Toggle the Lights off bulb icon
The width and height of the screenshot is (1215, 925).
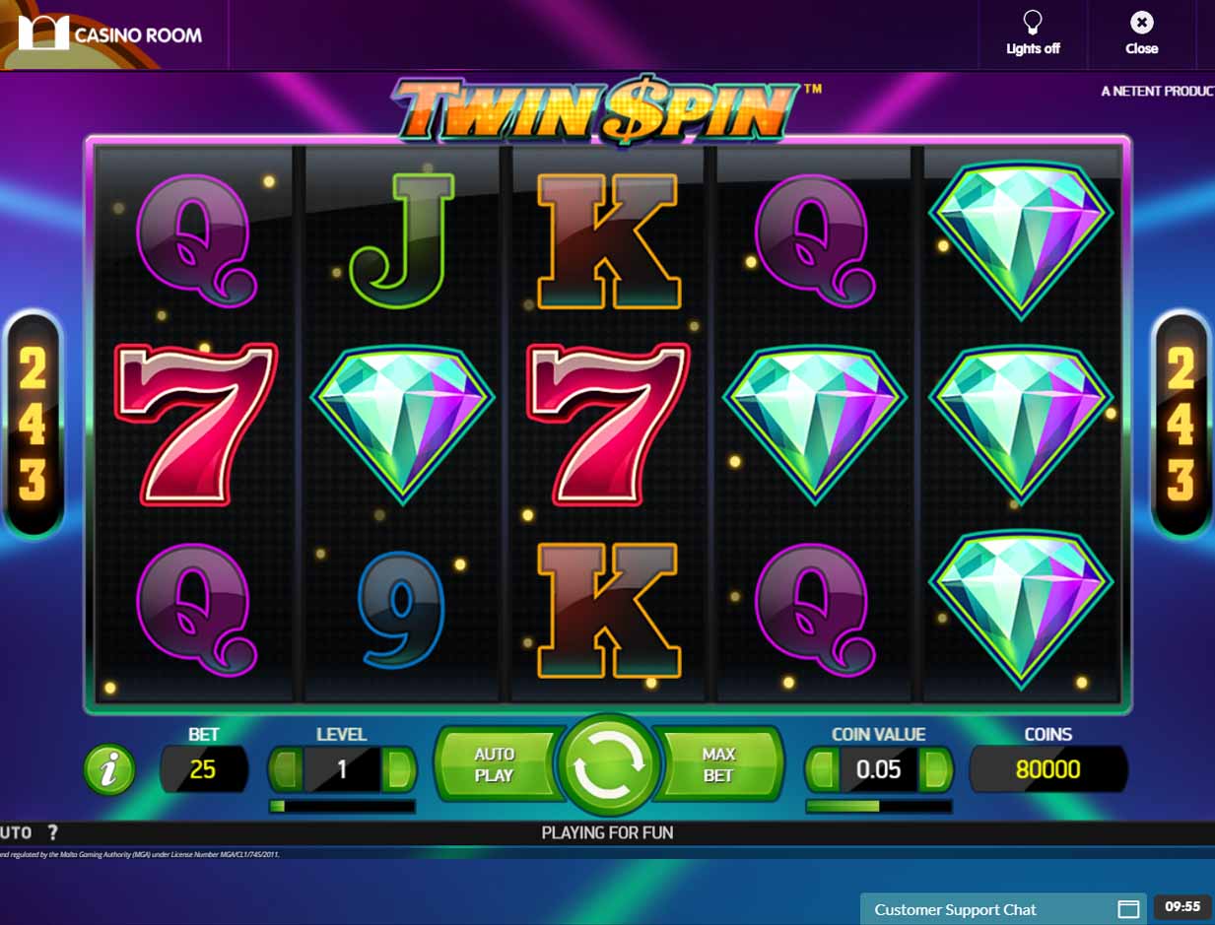tap(1033, 23)
